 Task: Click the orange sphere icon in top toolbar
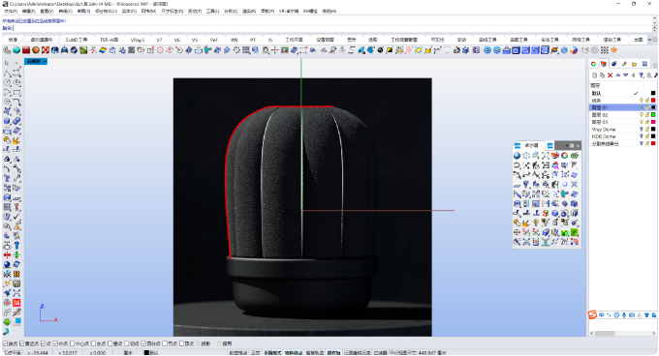point(36,50)
